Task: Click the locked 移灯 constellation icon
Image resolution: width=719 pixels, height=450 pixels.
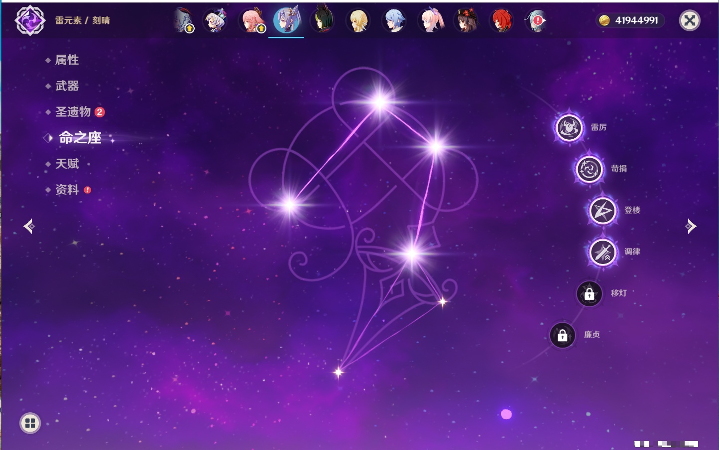Action: pos(589,293)
